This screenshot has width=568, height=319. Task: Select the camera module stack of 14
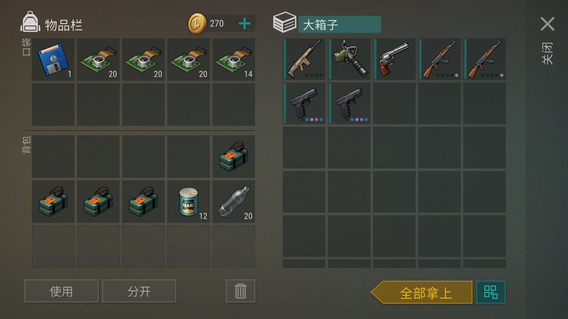pos(234,59)
